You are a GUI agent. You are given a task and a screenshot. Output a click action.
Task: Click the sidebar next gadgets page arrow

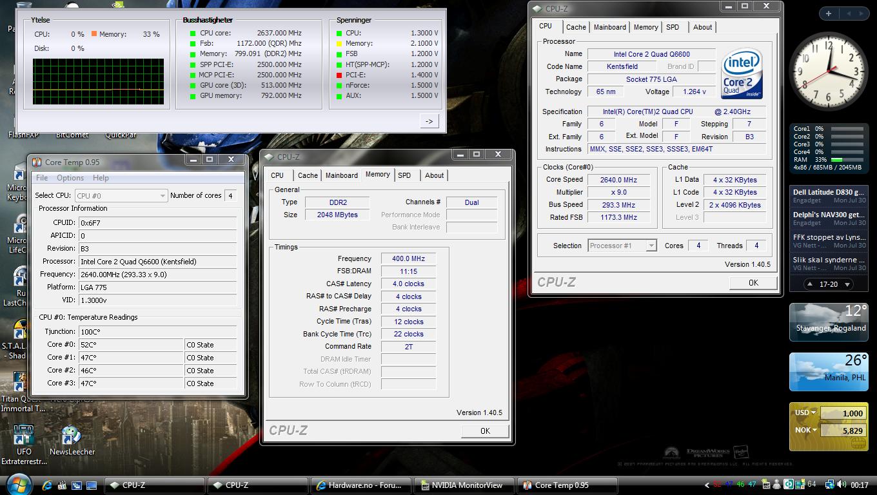tap(863, 13)
